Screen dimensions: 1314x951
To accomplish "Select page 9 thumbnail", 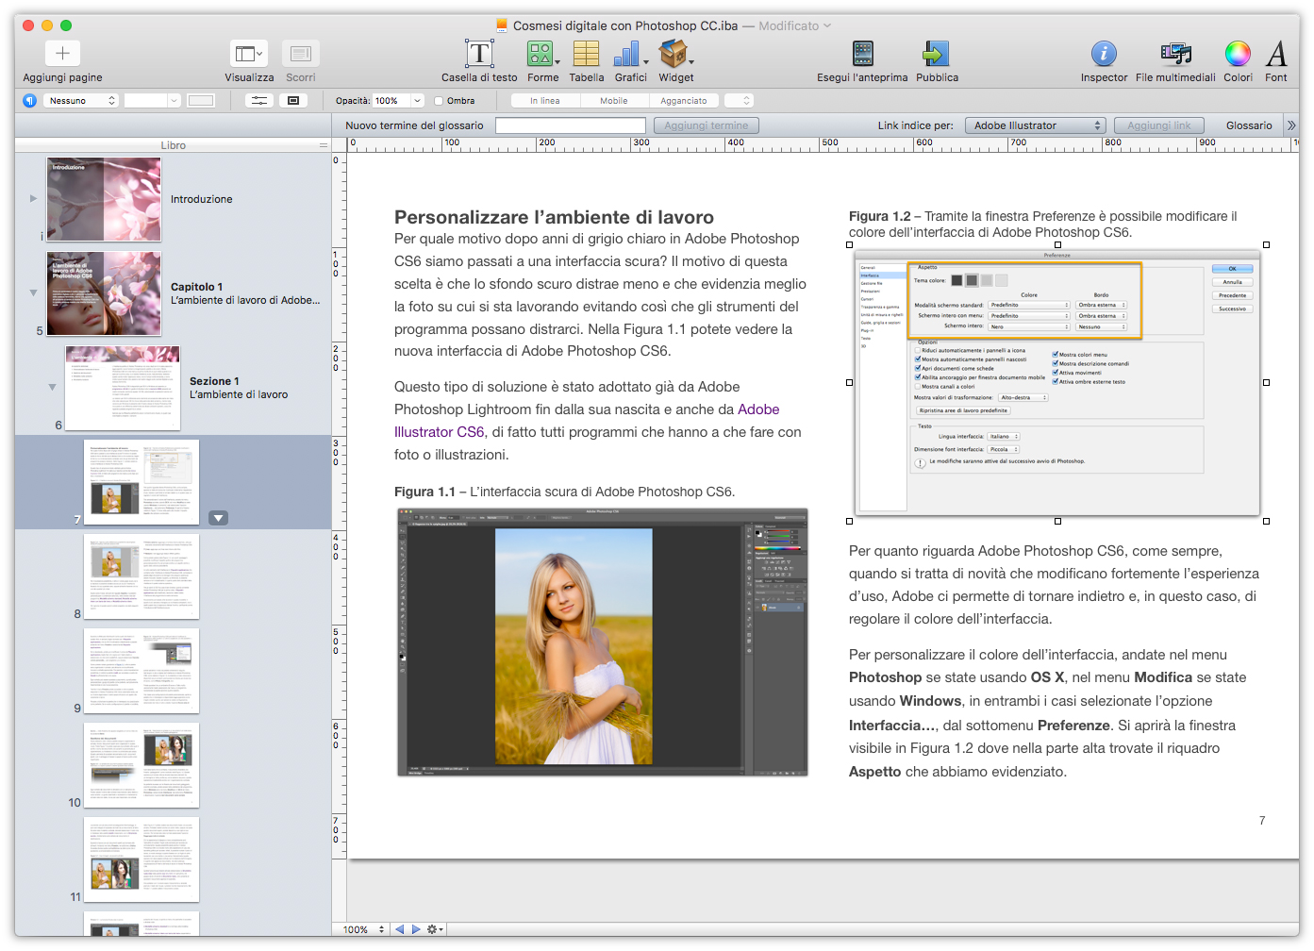I will click(x=141, y=671).
